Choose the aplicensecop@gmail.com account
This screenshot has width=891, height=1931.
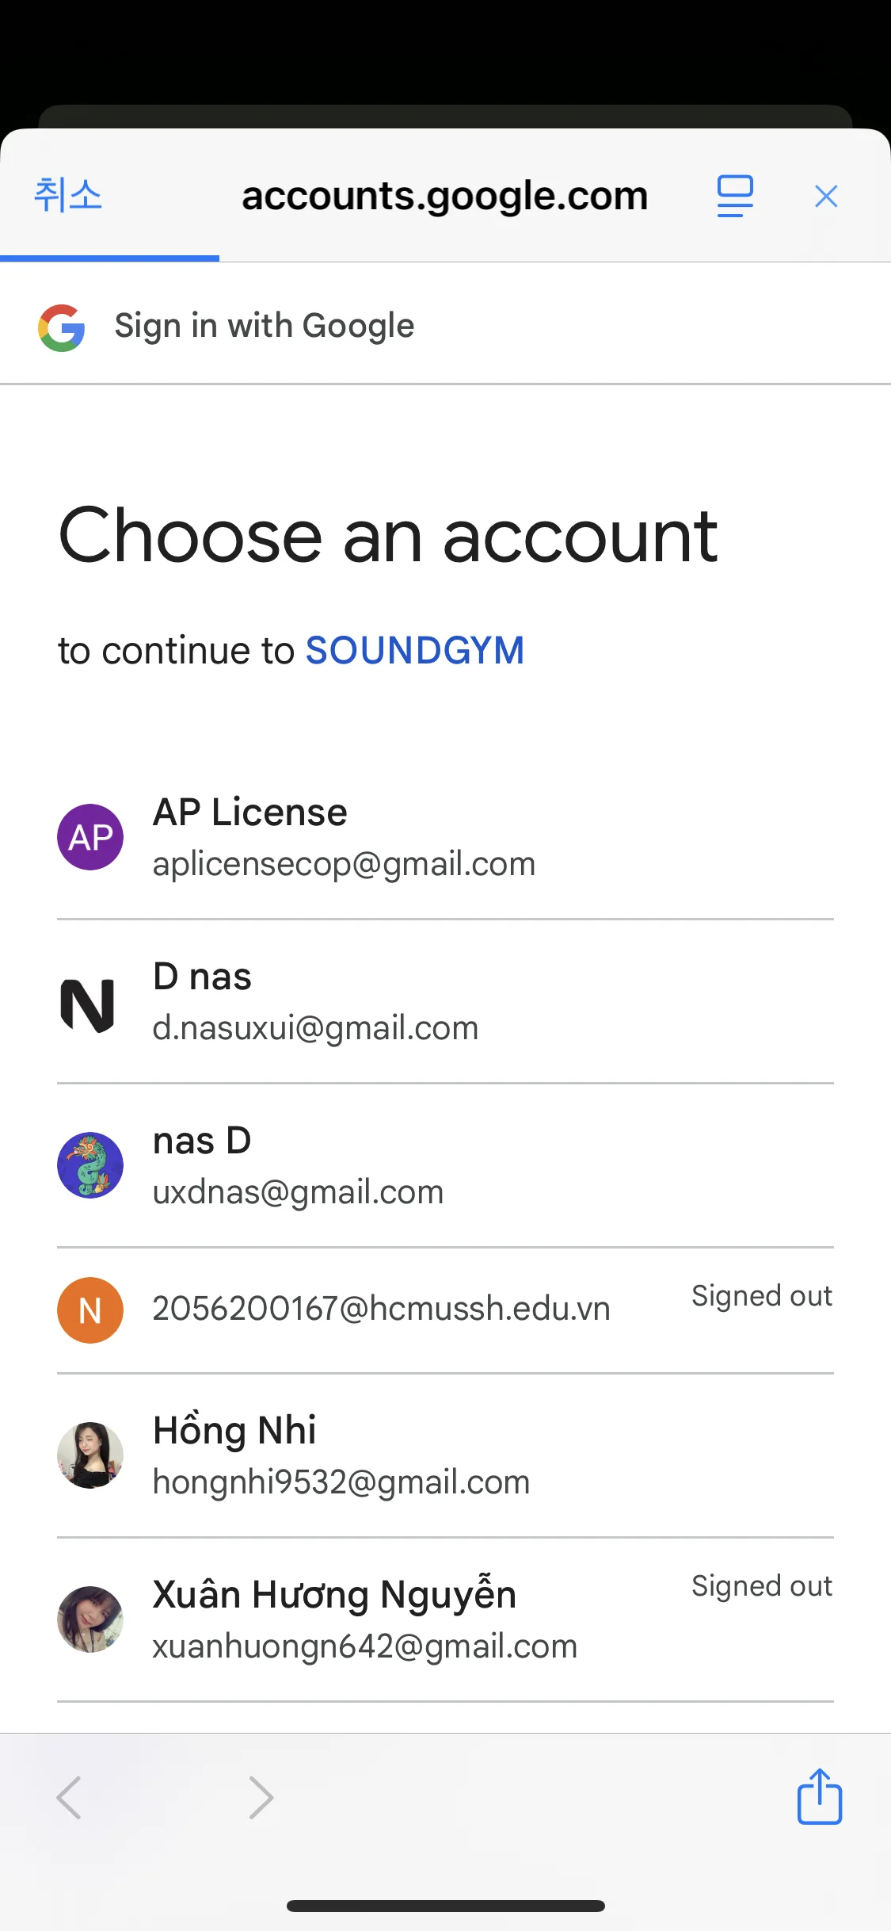point(344,863)
